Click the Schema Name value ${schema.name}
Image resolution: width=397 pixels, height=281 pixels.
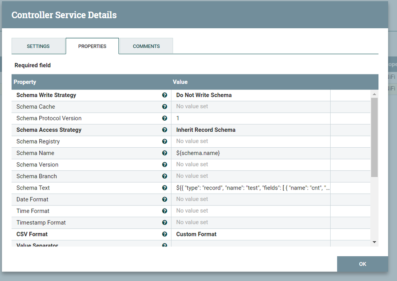point(198,153)
